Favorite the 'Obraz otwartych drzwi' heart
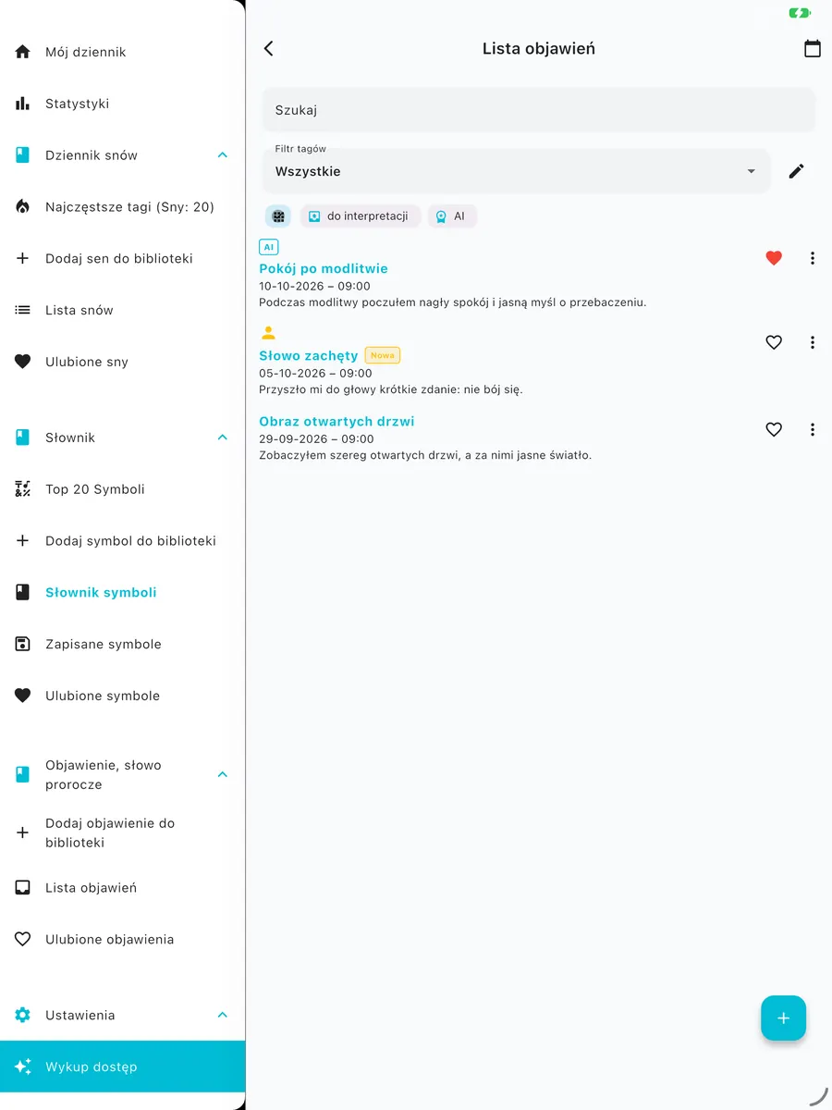This screenshot has width=832, height=1110. click(775, 429)
